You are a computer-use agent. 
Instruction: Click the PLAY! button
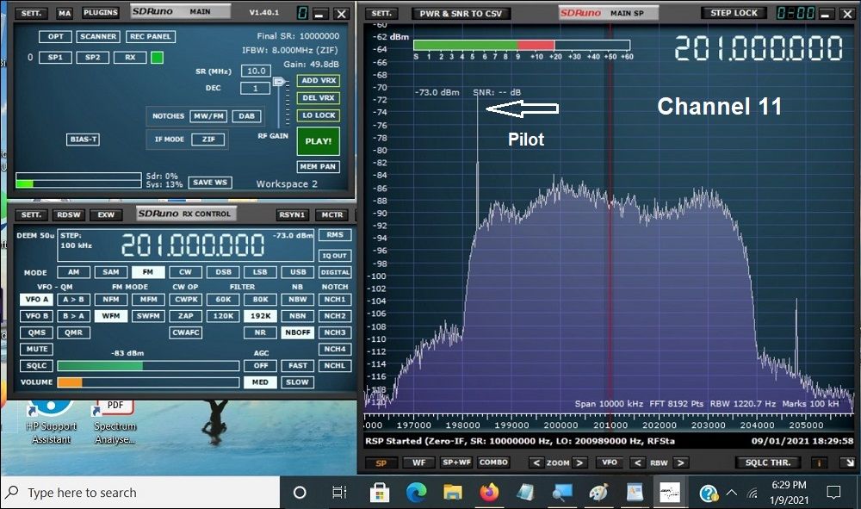click(x=319, y=141)
